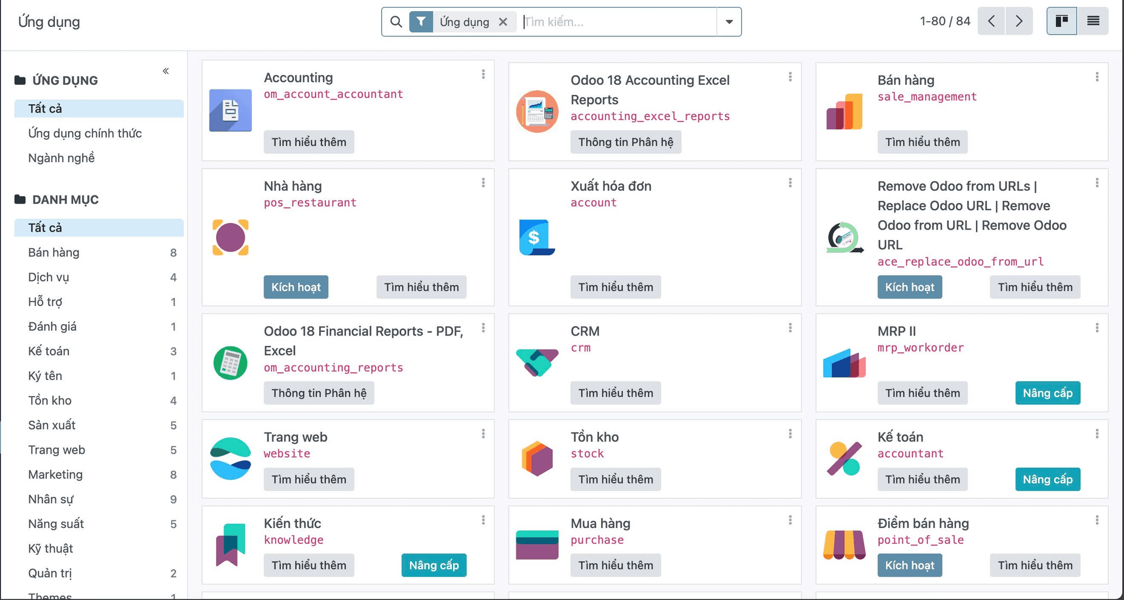The width and height of the screenshot is (1124, 600).
Task: Remove the Ứng dụng search filter
Action: click(x=503, y=22)
